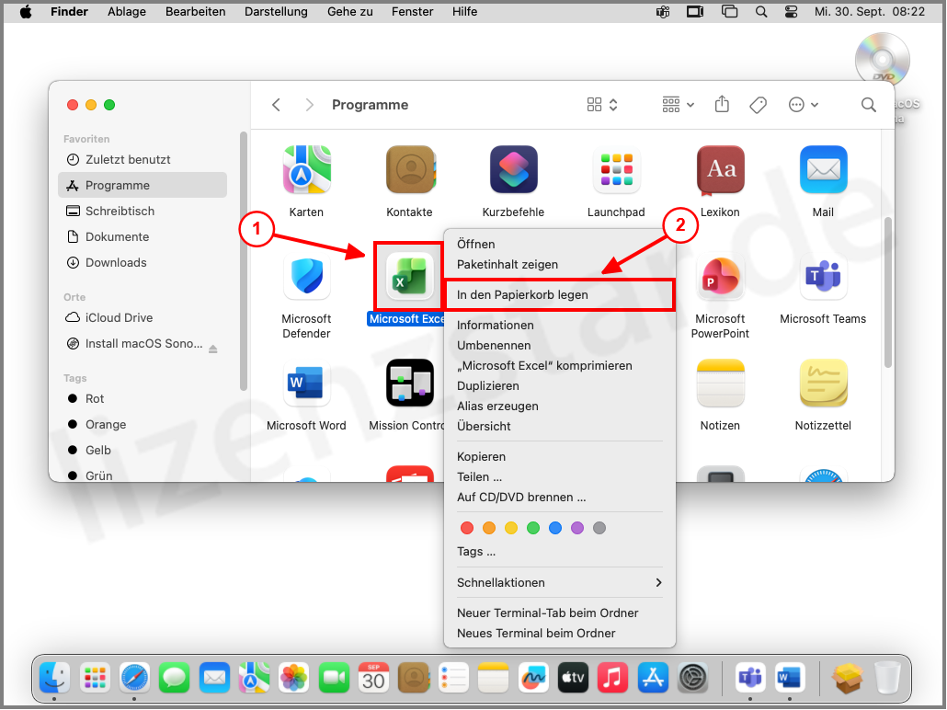Select the Microsoft Excel app icon
The height and width of the screenshot is (710, 947).
(x=410, y=276)
